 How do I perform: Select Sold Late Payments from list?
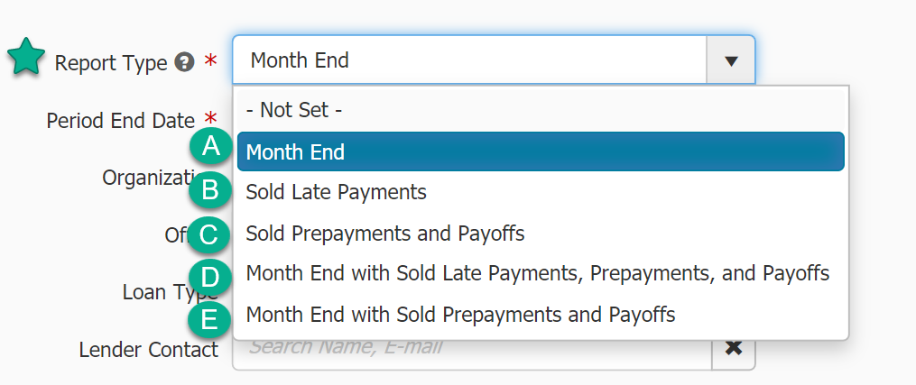coord(336,192)
